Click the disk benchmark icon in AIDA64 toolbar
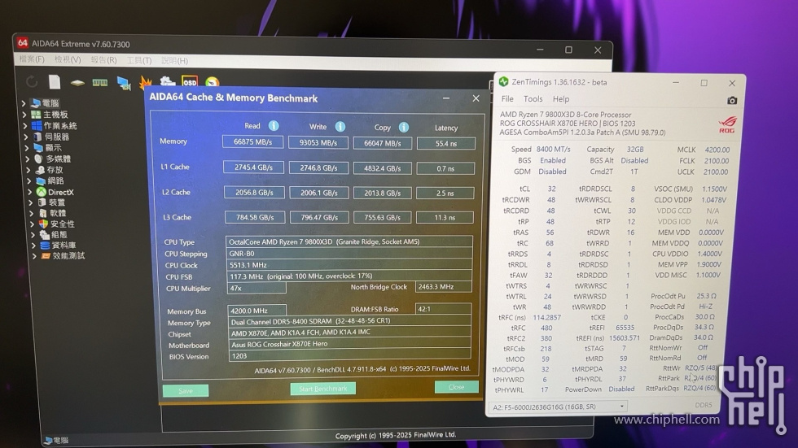 tap(77, 82)
